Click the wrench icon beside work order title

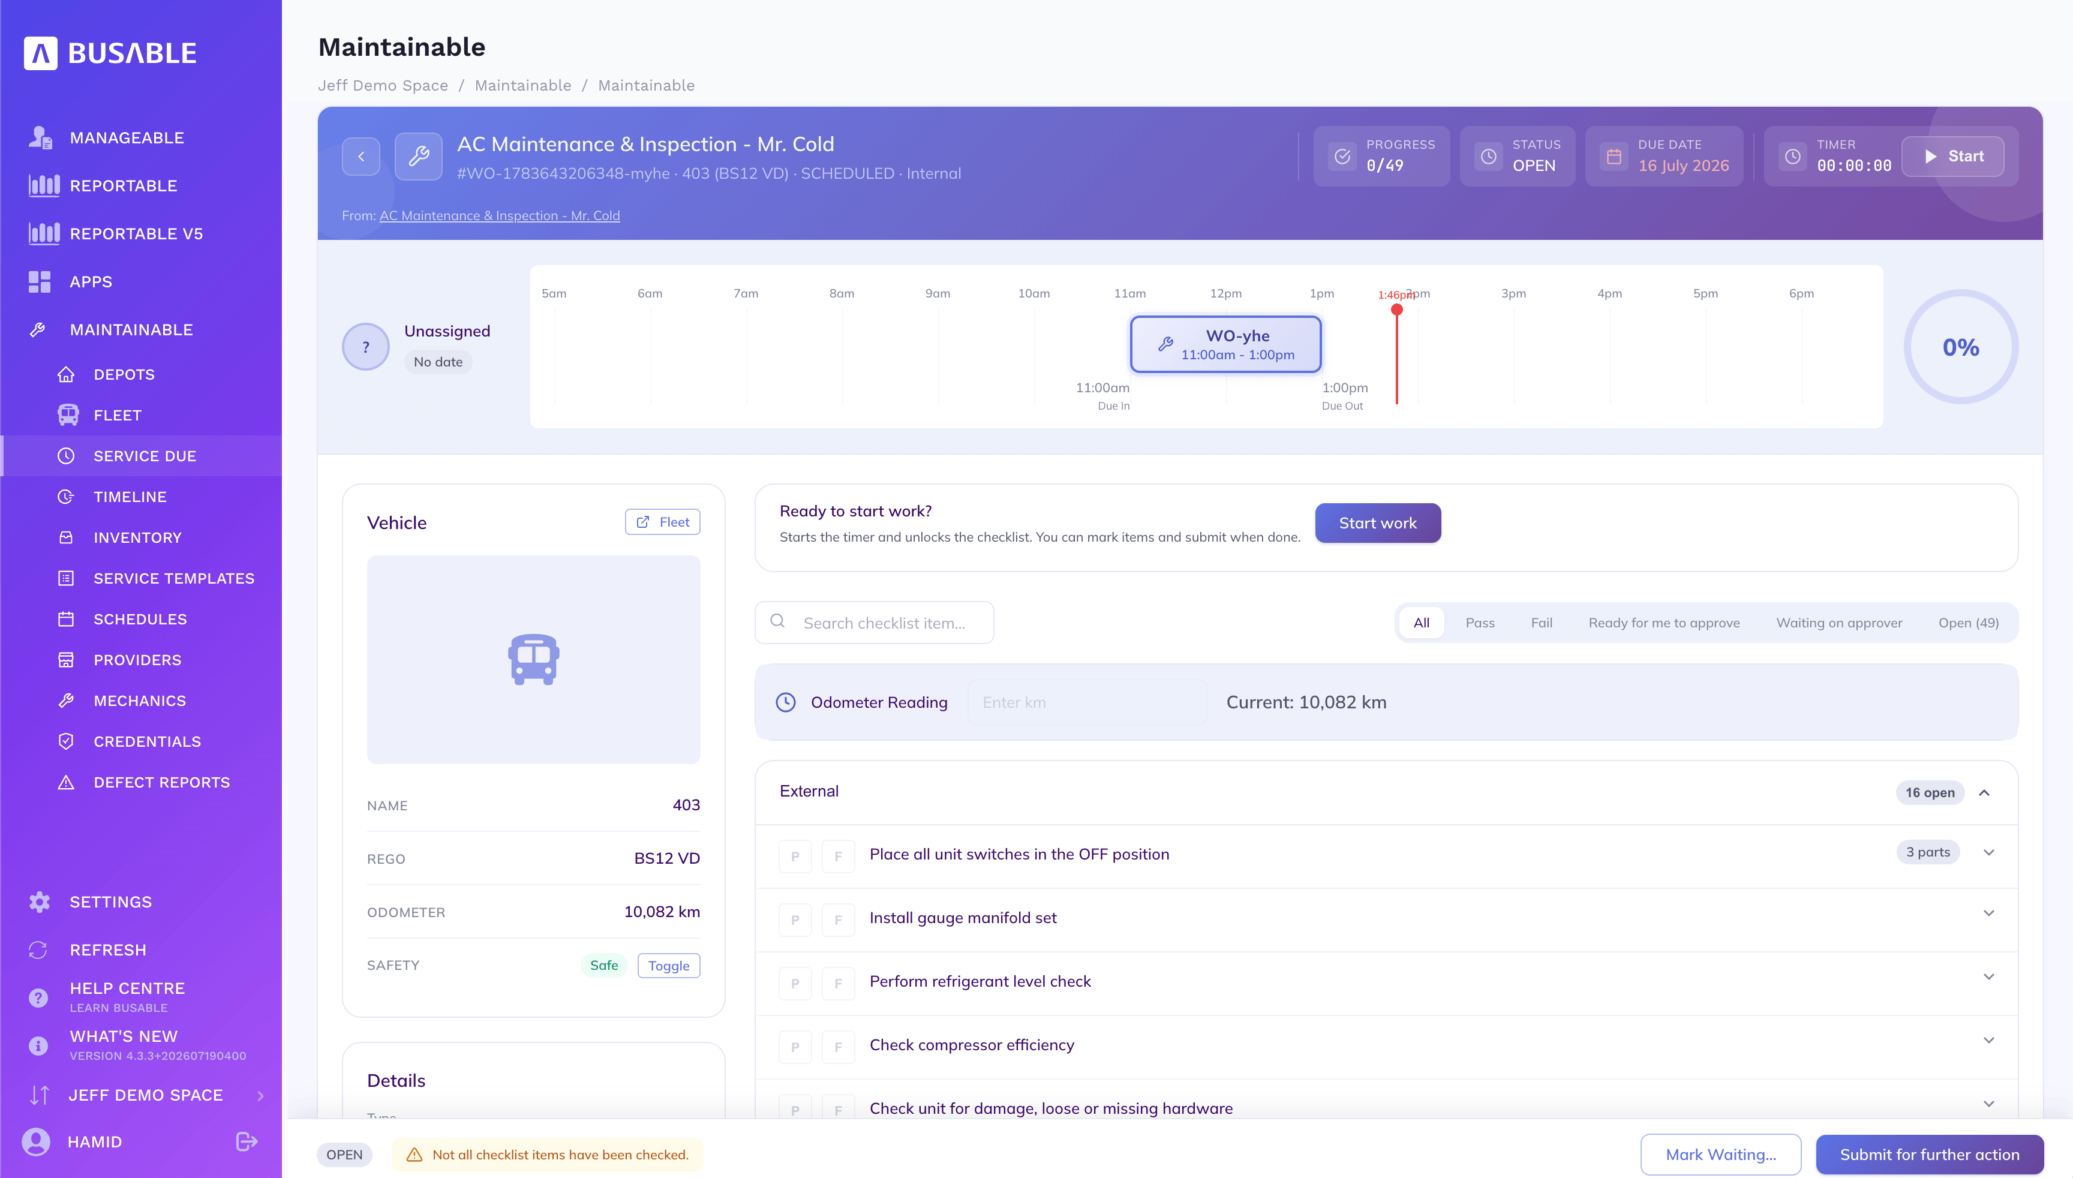click(x=418, y=156)
